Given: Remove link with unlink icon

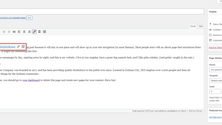Looking at the screenshot, I should [23, 46].
